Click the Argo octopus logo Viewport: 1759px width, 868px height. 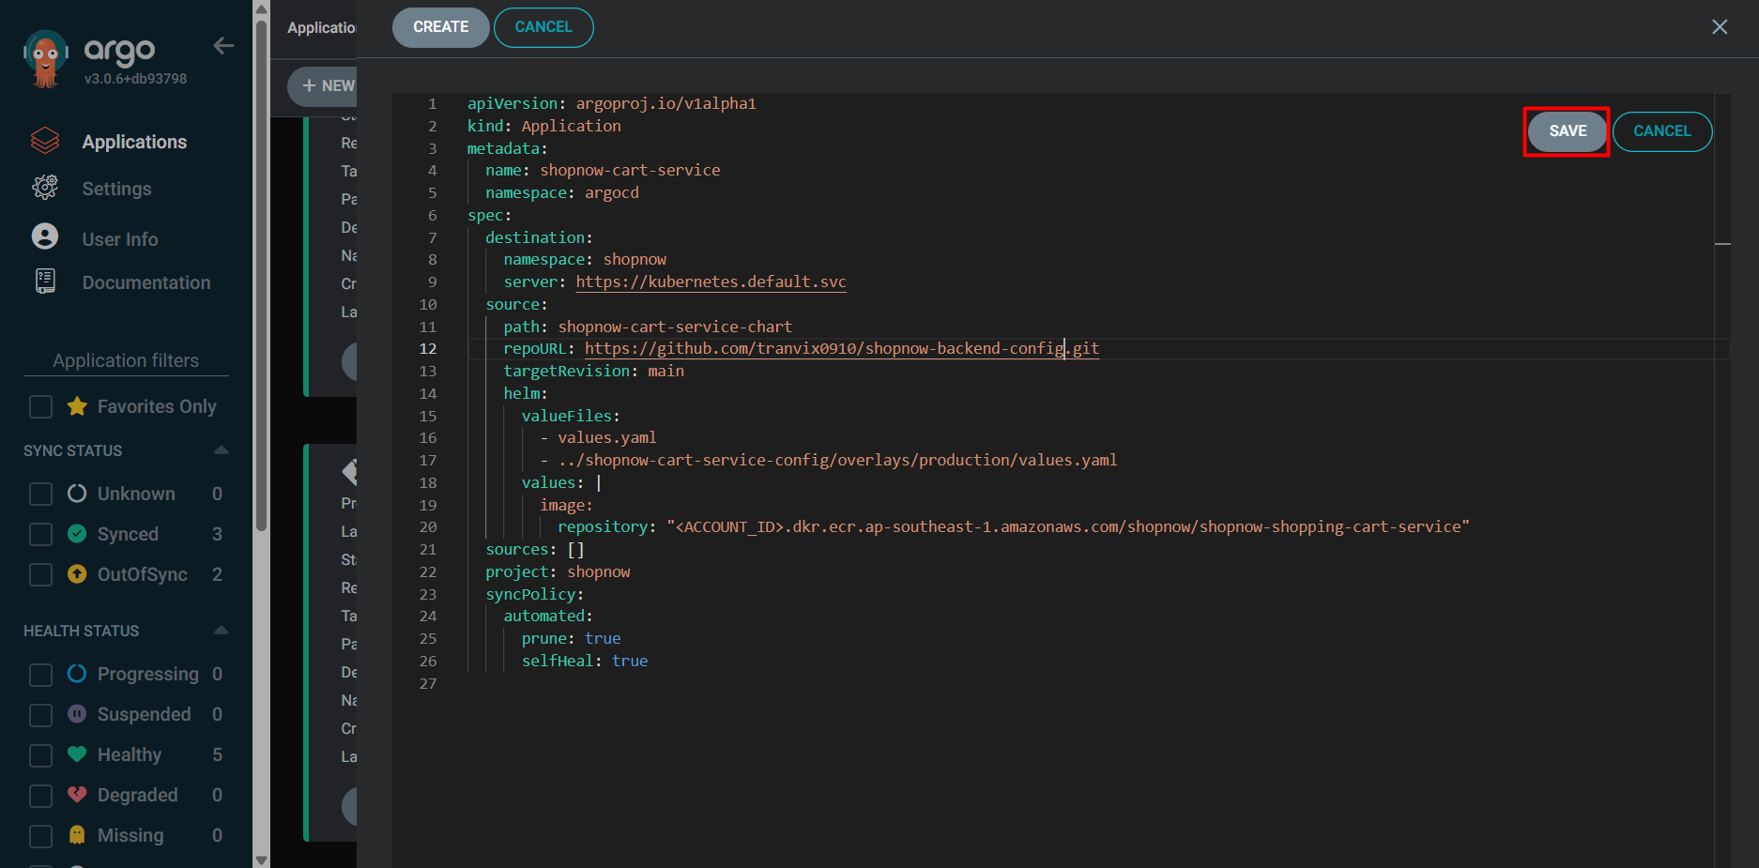(45, 58)
